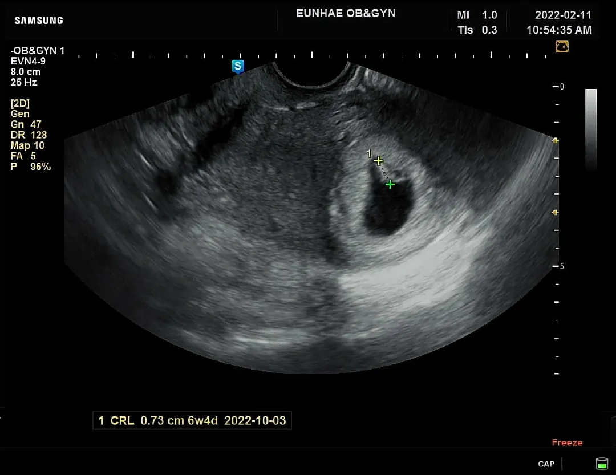The image size is (616, 475).
Task: Click the grayscale map bar
Action: (591, 129)
